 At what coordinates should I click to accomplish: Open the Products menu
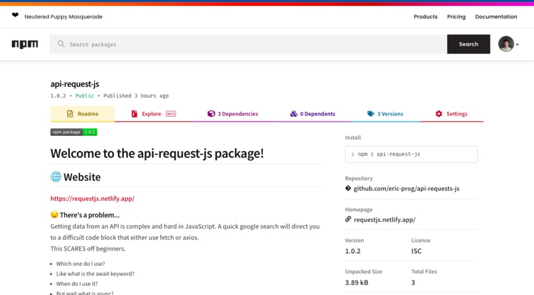425,17
